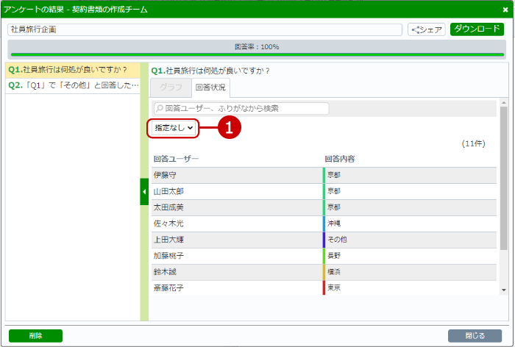Click the その他 answer cell
The height and width of the screenshot is (347, 515).
click(410, 240)
